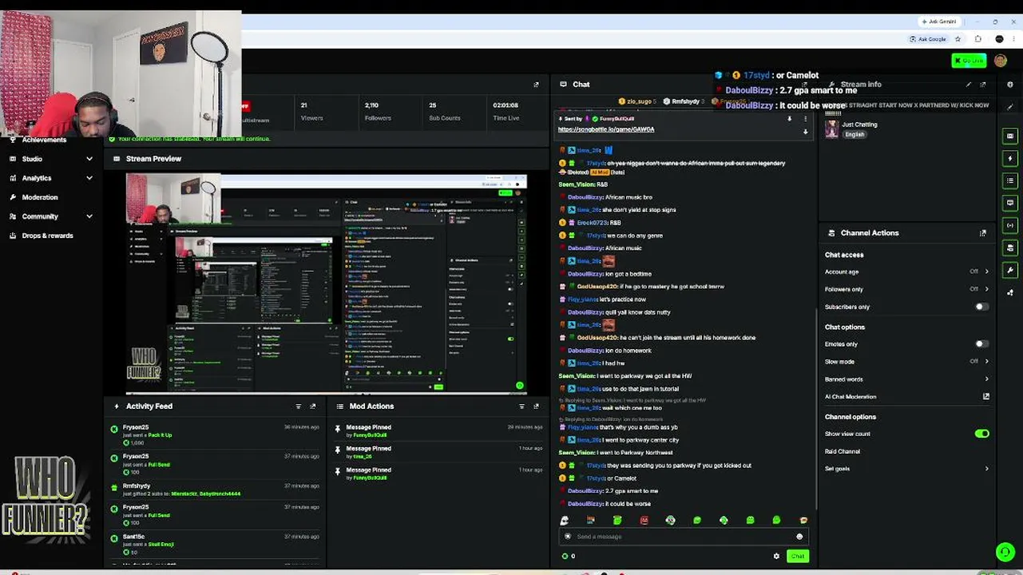Open the Banned words list
1023x575 pixels.
coord(906,379)
